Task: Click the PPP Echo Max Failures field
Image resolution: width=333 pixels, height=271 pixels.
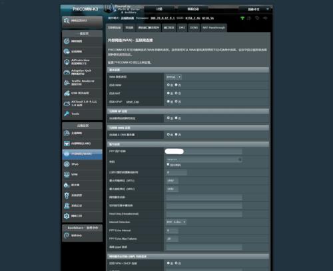Action: tap(172, 238)
